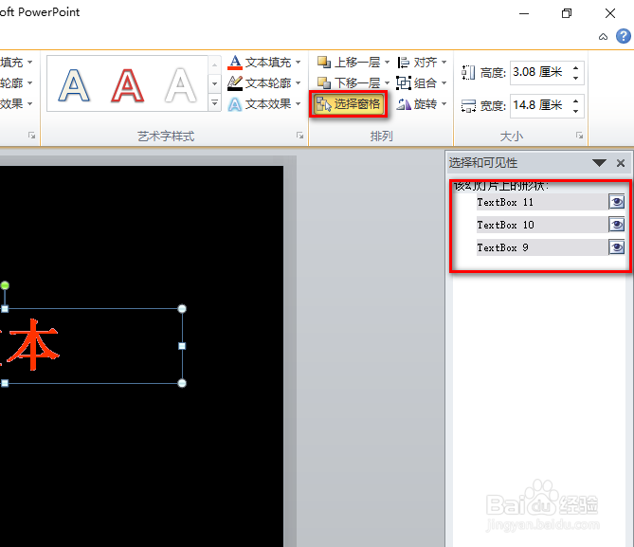634x547 pixels.
Task: Click the WordArt gallery up arrow
Action: click(x=215, y=64)
